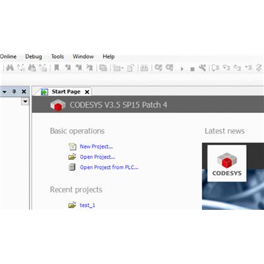Click the New Project... link

point(96,147)
